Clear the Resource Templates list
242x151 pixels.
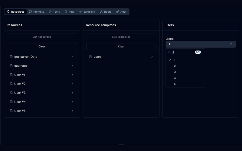click(121, 47)
